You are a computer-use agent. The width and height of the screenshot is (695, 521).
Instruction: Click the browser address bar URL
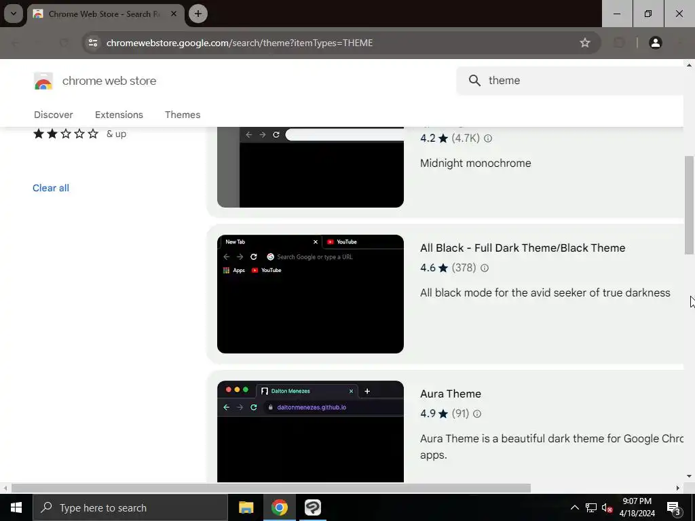pyautogui.click(x=240, y=43)
